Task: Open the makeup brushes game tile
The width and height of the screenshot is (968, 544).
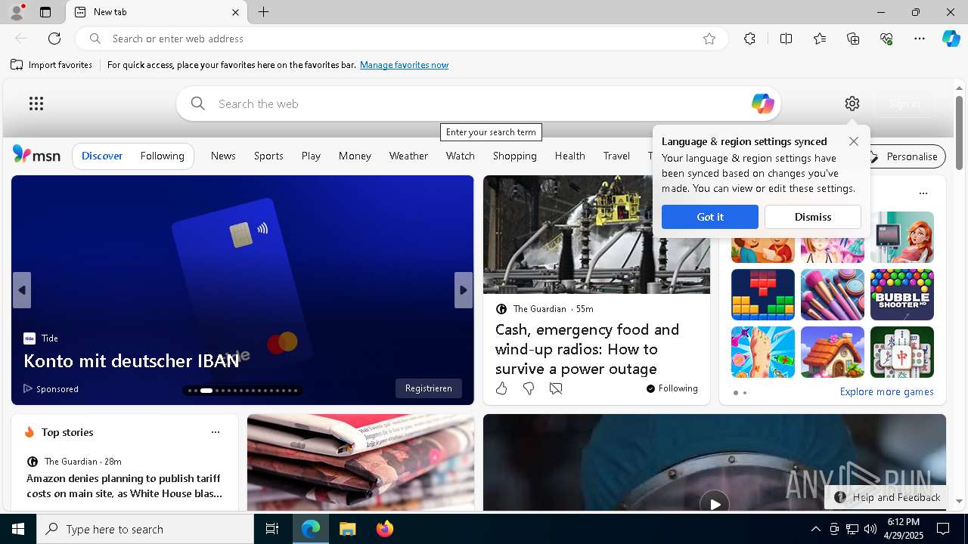Action: click(833, 295)
